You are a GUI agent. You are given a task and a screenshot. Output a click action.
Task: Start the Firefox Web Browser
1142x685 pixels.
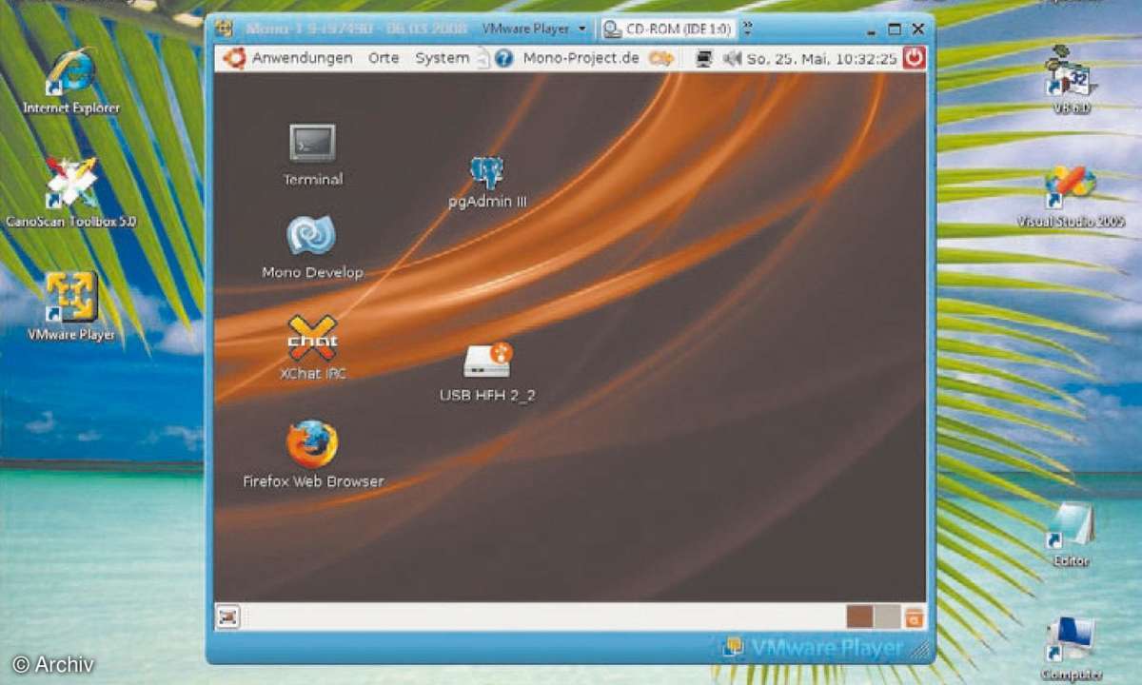click(312, 442)
